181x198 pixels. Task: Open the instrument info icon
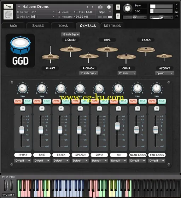tap(109, 7)
